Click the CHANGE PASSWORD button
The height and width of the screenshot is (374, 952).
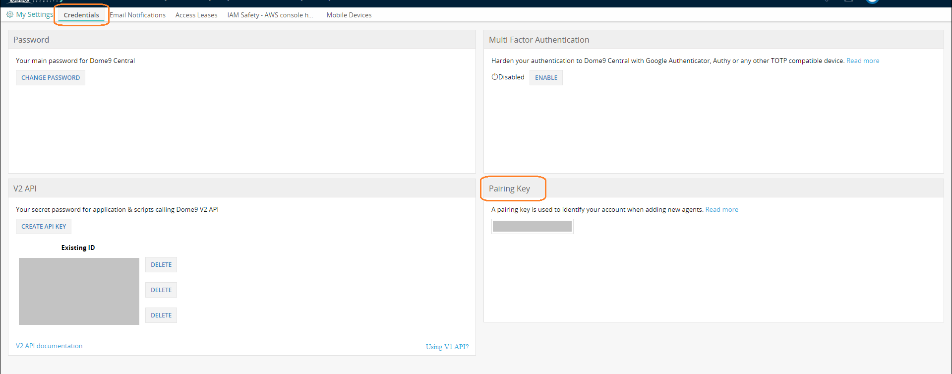pyautogui.click(x=51, y=77)
